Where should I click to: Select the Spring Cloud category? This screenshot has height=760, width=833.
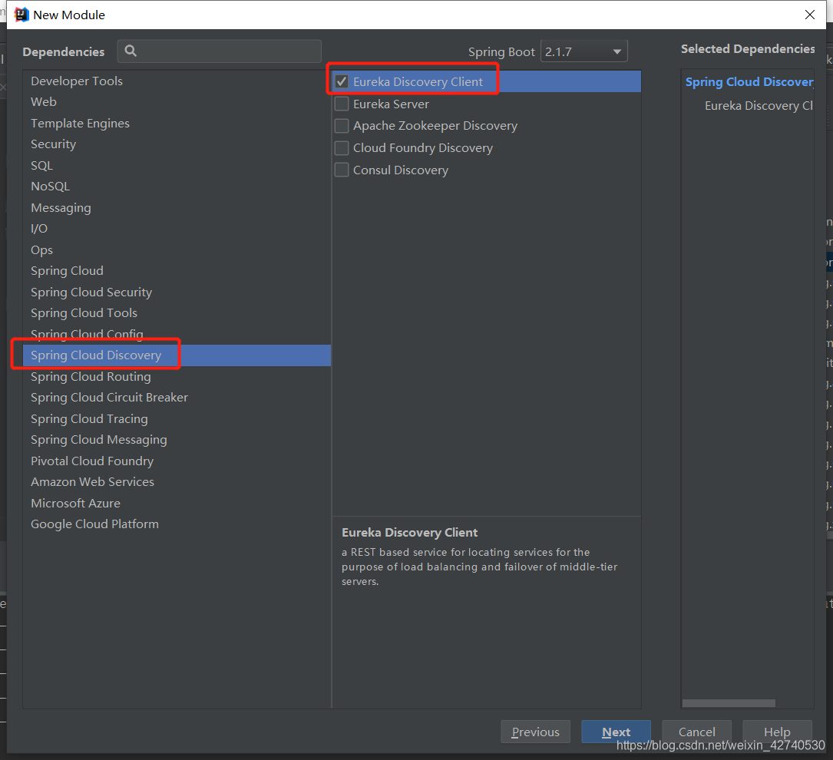tap(177, 271)
